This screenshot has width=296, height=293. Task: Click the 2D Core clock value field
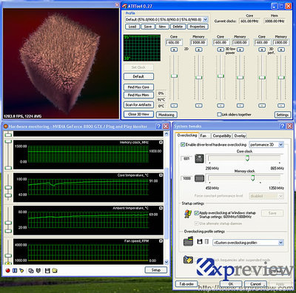point(174,42)
